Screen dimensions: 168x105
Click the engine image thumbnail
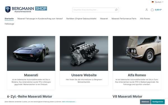click(x=84, y=53)
